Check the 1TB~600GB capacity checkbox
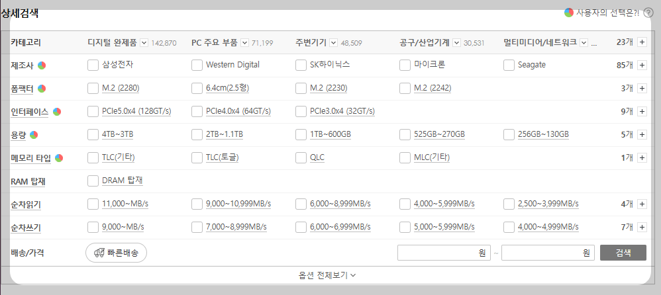661x295 pixels. click(301, 135)
